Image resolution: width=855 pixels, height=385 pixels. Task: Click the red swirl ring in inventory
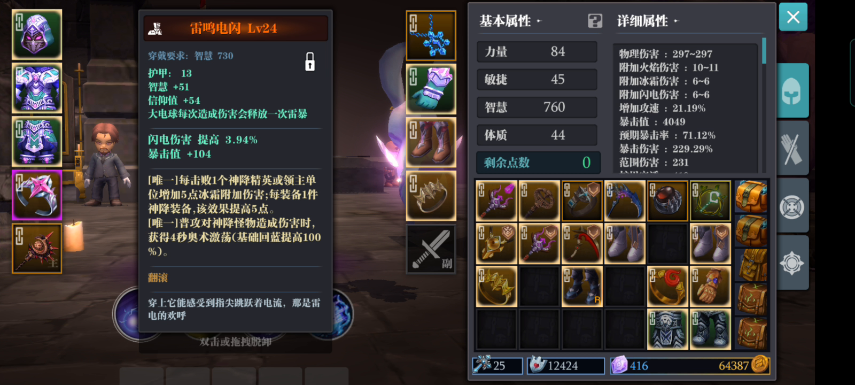click(667, 287)
